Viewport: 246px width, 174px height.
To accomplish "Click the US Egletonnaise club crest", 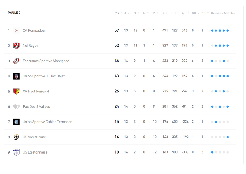I will tap(16, 152).
